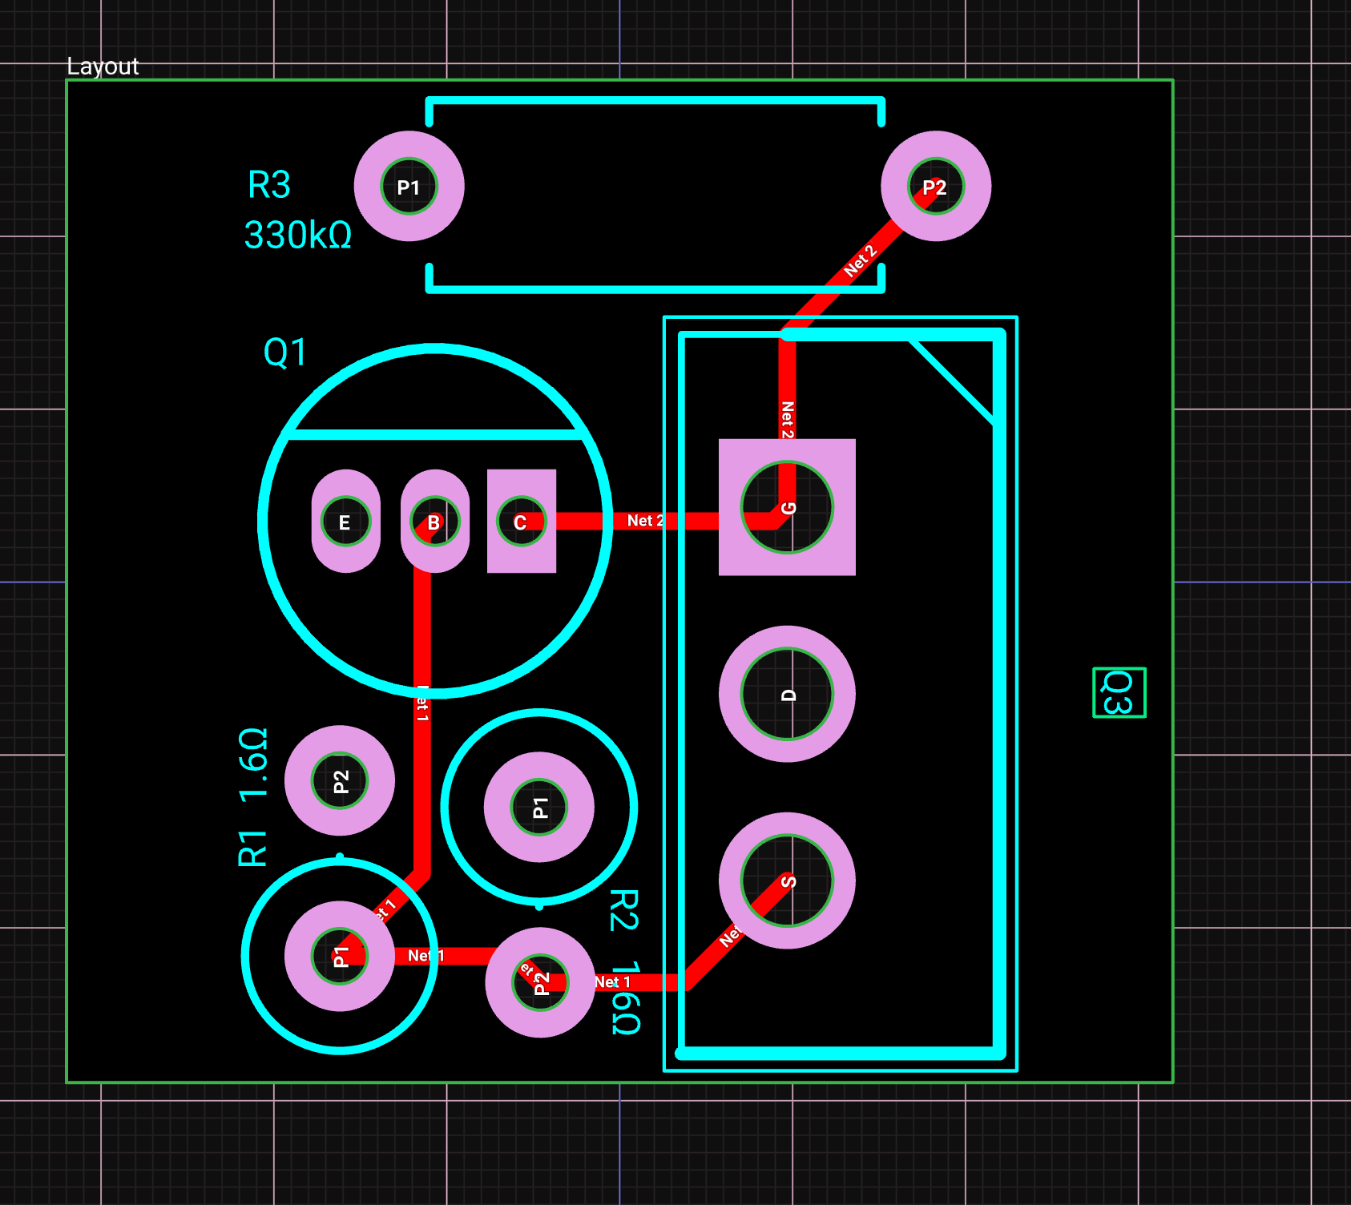The image size is (1351, 1205).
Task: Select Q1 collector pad C
Action: pos(522,522)
